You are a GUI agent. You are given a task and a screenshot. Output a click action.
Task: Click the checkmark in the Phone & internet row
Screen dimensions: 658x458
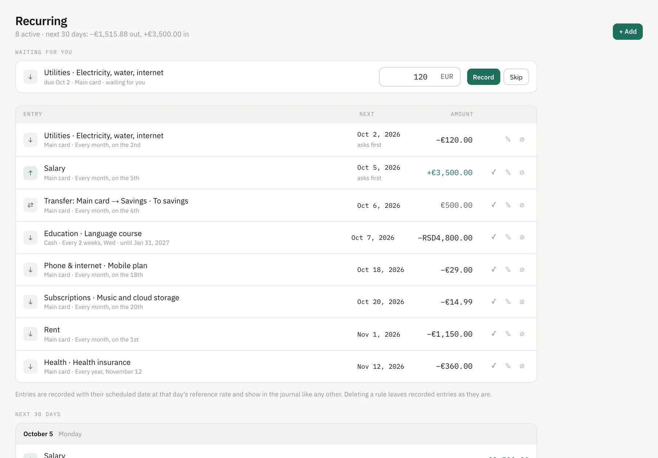494,270
